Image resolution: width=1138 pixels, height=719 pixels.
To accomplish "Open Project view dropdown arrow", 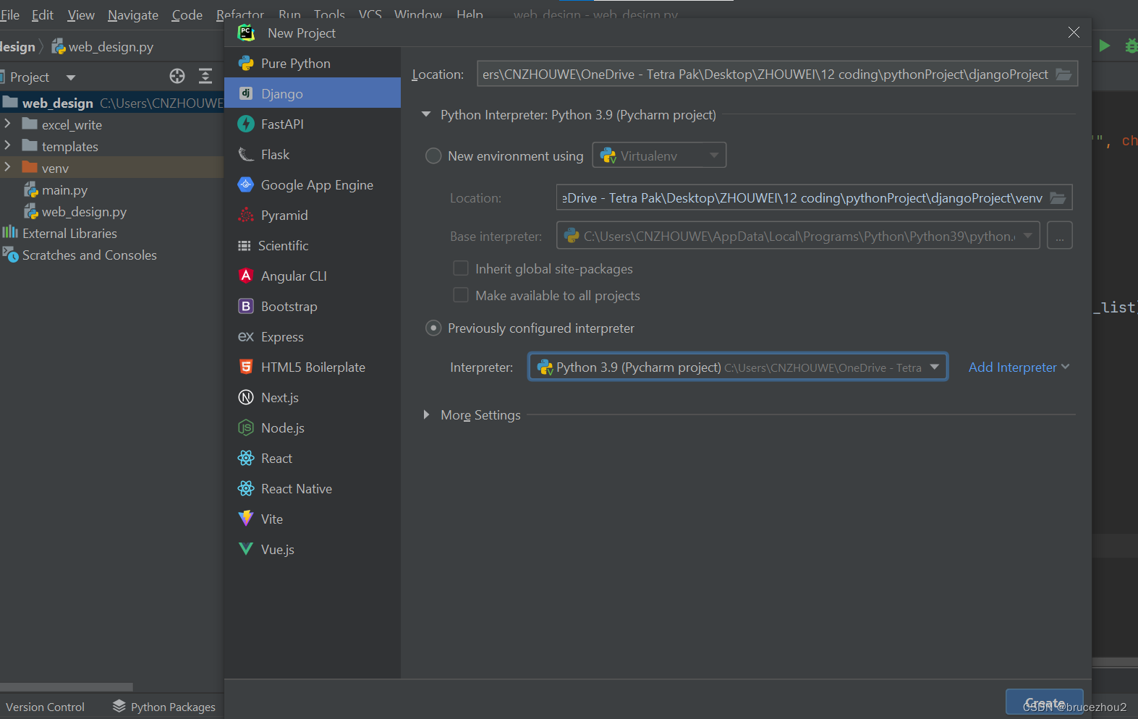I will pyautogui.click(x=70, y=77).
